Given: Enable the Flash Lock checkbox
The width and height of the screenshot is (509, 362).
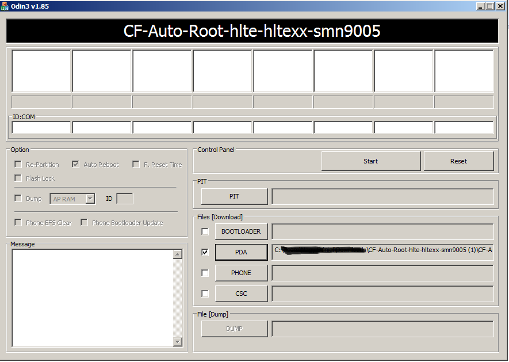Looking at the screenshot, I should (18, 178).
